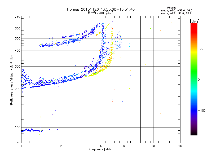The width and height of the screenshot is (212, 159).
Task: Click the Frequency [MHz] axis title
Action: [100, 149]
